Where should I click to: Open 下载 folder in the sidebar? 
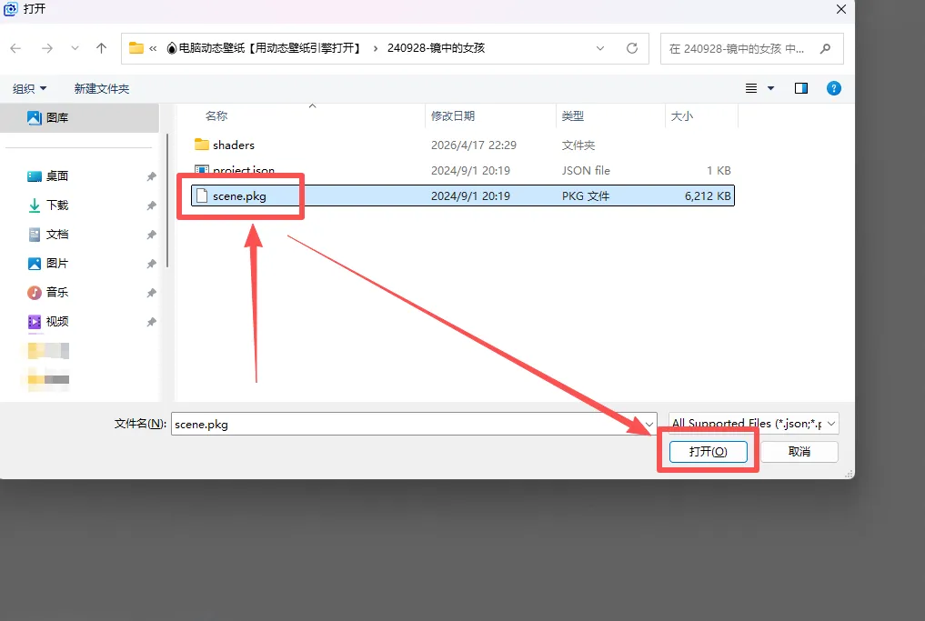[57, 205]
